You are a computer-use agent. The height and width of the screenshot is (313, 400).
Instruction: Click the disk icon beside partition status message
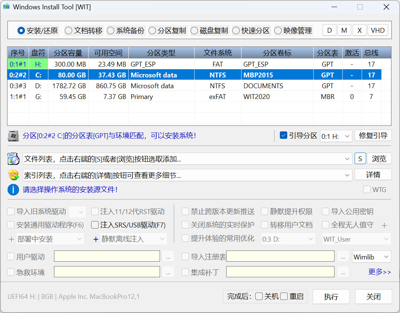13,136
